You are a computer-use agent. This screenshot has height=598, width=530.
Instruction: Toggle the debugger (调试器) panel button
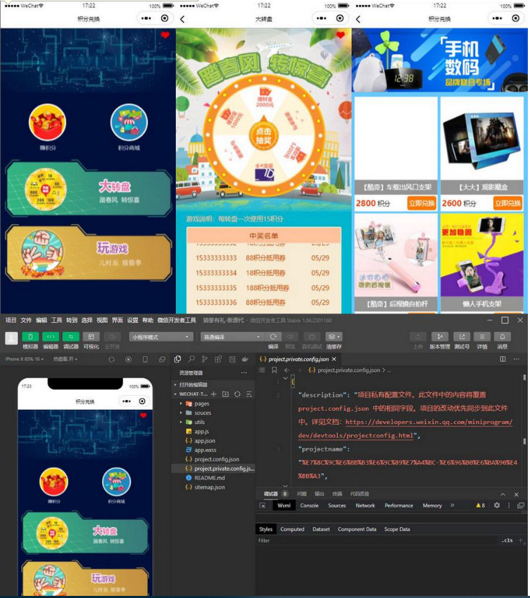point(71,337)
